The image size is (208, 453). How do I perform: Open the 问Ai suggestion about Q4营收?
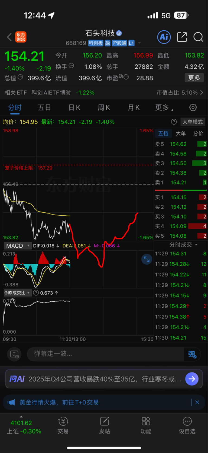coord(105,379)
